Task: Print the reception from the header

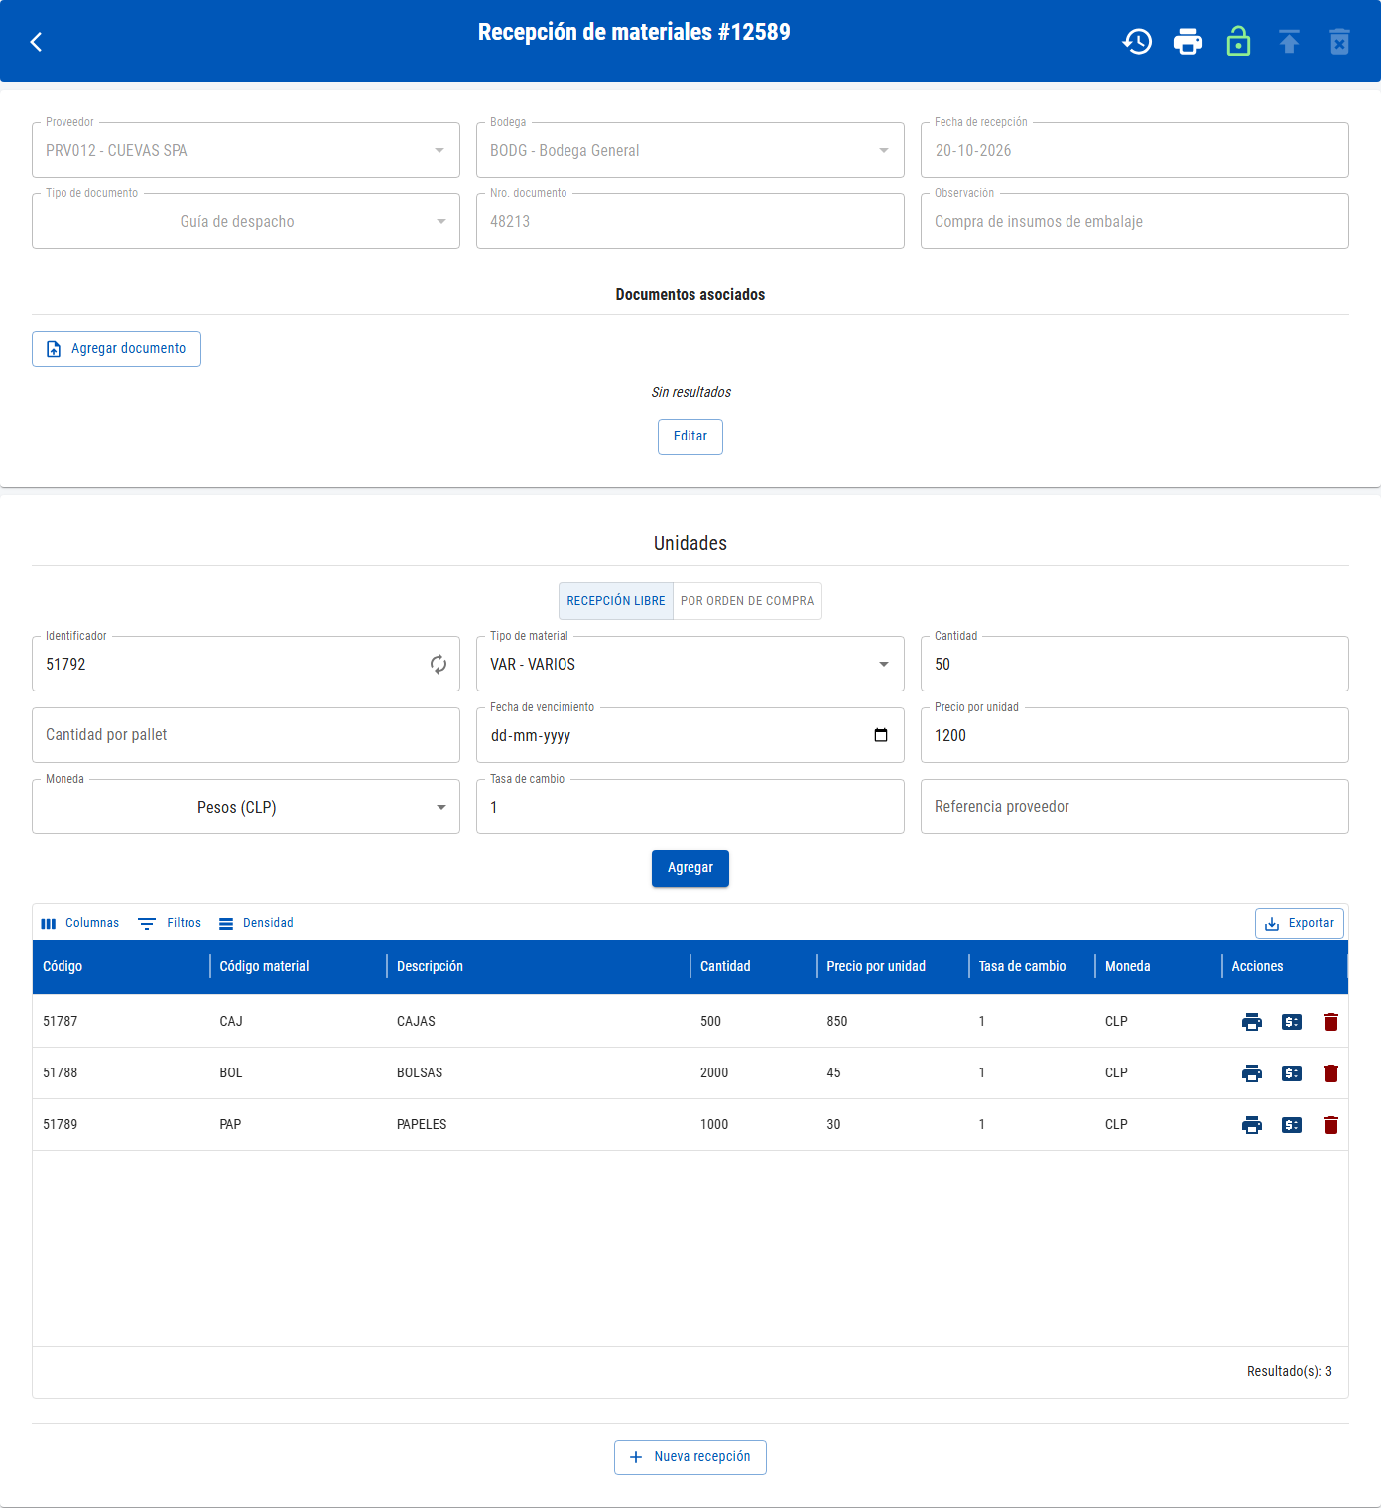Action: pyautogui.click(x=1188, y=42)
